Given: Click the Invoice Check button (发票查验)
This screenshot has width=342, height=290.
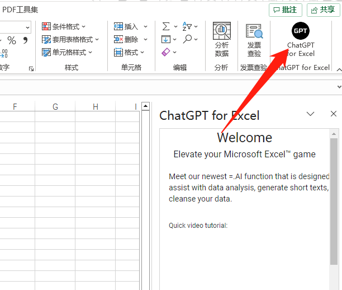Looking at the screenshot, I should (254, 40).
